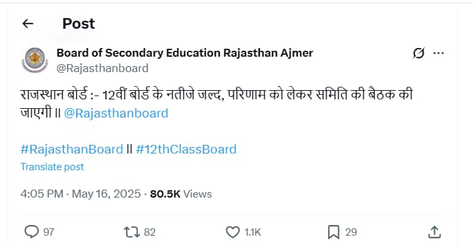Click the Board of Secondary Education Rajasthan Ajmer name
The image size is (473, 245).
(x=184, y=53)
